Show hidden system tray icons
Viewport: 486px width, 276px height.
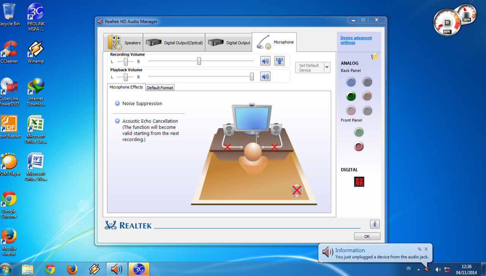click(418, 269)
